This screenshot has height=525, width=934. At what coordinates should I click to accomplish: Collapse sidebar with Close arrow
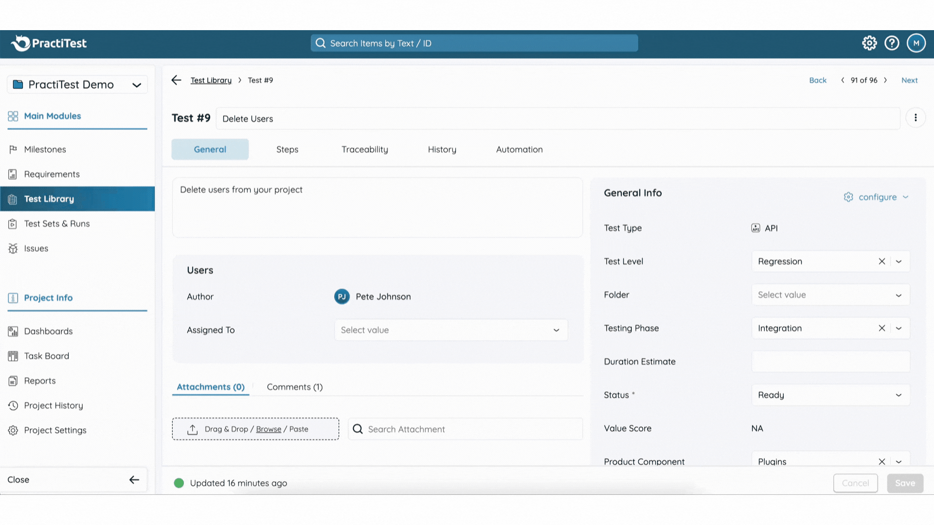coord(134,480)
